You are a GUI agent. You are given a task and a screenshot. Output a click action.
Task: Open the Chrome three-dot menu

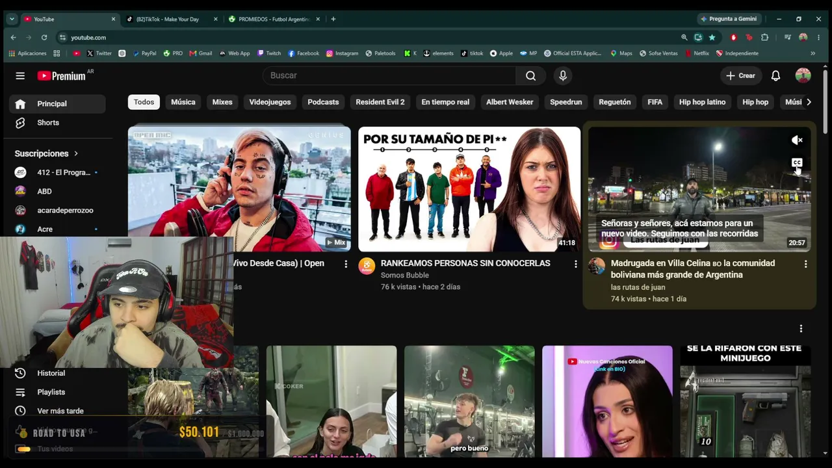[819, 38]
